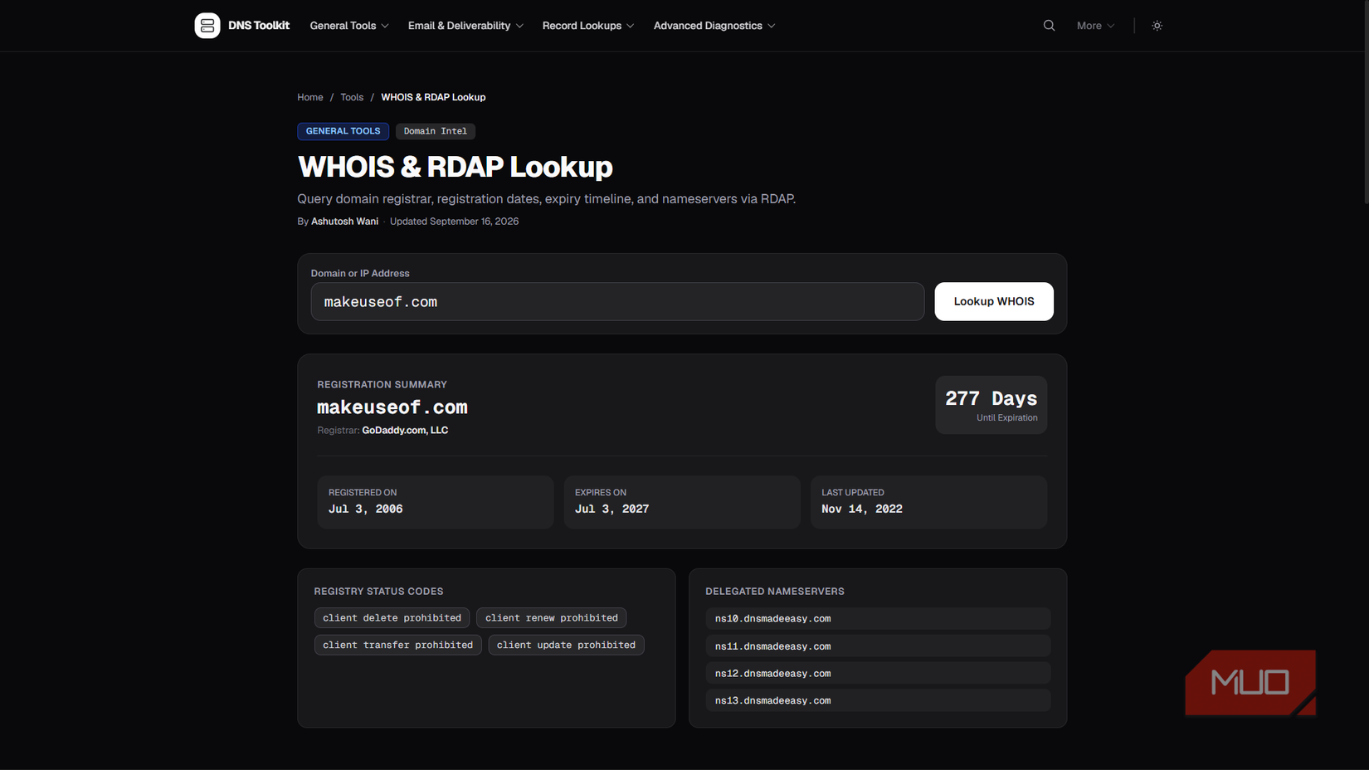Select the Domain Intel tag
This screenshot has height=770, width=1369.
click(436, 131)
